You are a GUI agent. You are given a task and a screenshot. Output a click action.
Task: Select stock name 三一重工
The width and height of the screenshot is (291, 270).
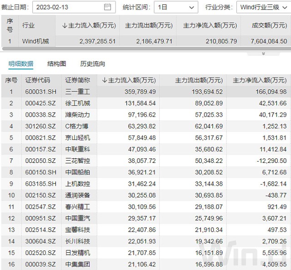(78, 92)
